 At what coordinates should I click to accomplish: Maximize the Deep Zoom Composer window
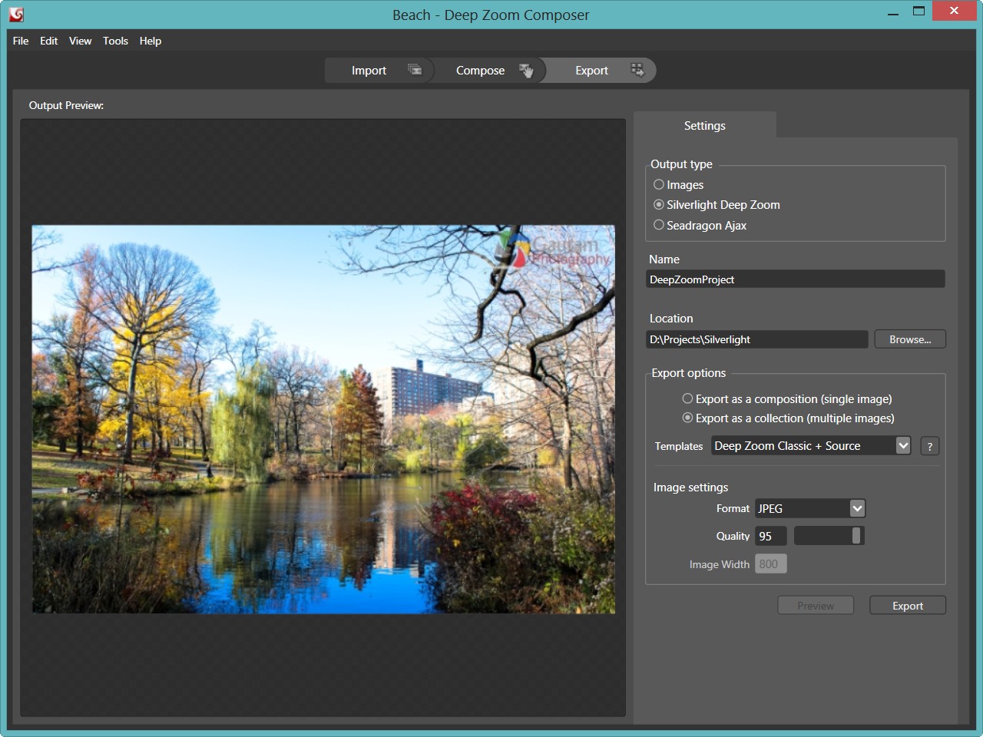pyautogui.click(x=918, y=12)
